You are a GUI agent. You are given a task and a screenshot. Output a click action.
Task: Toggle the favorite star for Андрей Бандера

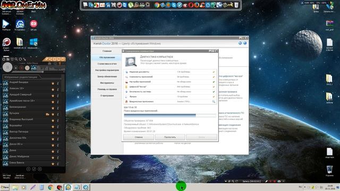click(x=53, y=83)
